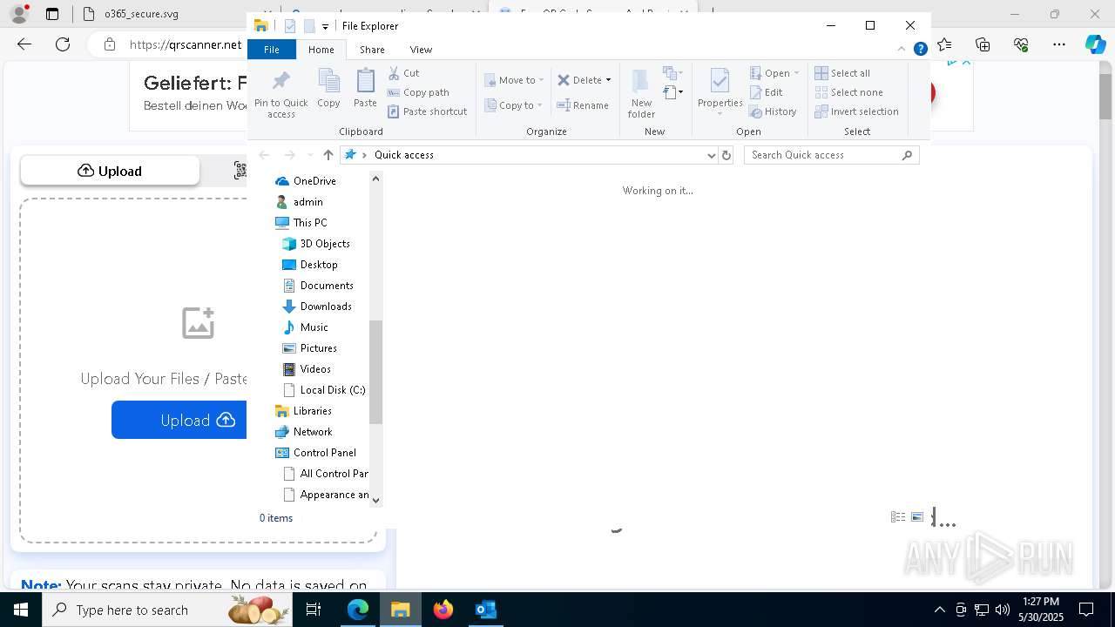The height and width of the screenshot is (627, 1115).
Task: Click the Quick access address path
Action: (x=403, y=155)
